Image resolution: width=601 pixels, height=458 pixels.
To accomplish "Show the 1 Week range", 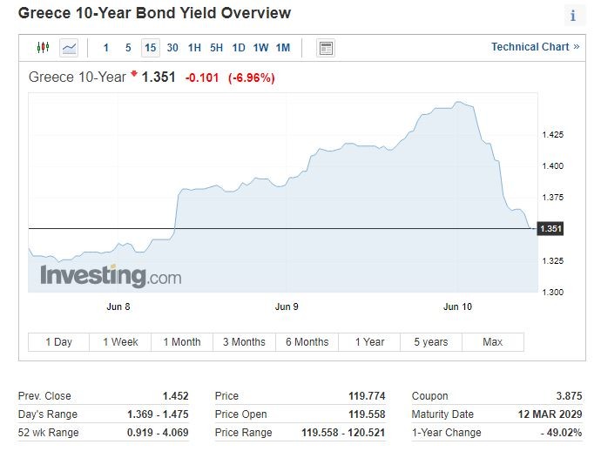I will [120, 342].
